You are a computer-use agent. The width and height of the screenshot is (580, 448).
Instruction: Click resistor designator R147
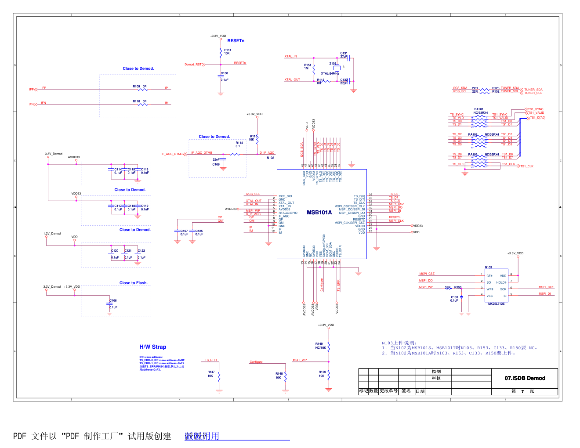(x=211, y=372)
